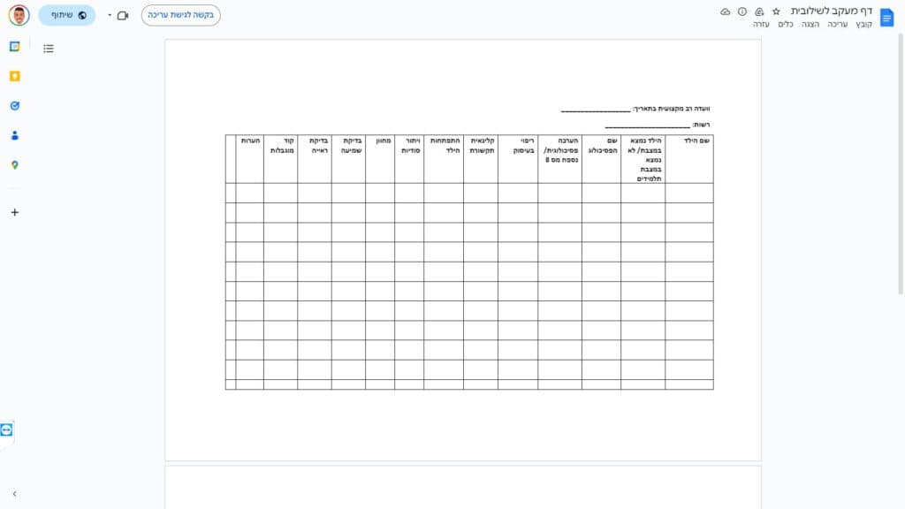This screenshot has height=509, width=905.
Task: Open the document info icon
Action: 741,11
